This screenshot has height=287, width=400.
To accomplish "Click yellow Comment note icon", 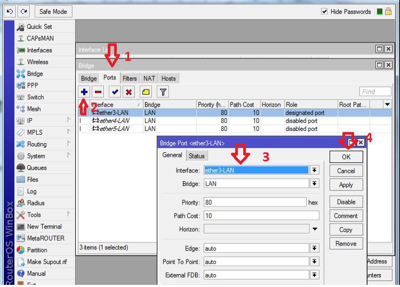I will (146, 92).
